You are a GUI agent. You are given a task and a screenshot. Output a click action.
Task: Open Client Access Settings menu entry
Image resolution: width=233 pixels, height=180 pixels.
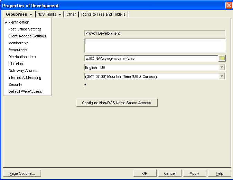click(x=27, y=36)
